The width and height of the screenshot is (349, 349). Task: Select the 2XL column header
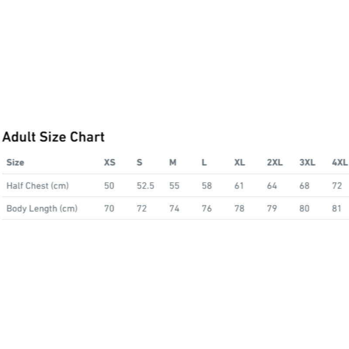[x=275, y=163]
